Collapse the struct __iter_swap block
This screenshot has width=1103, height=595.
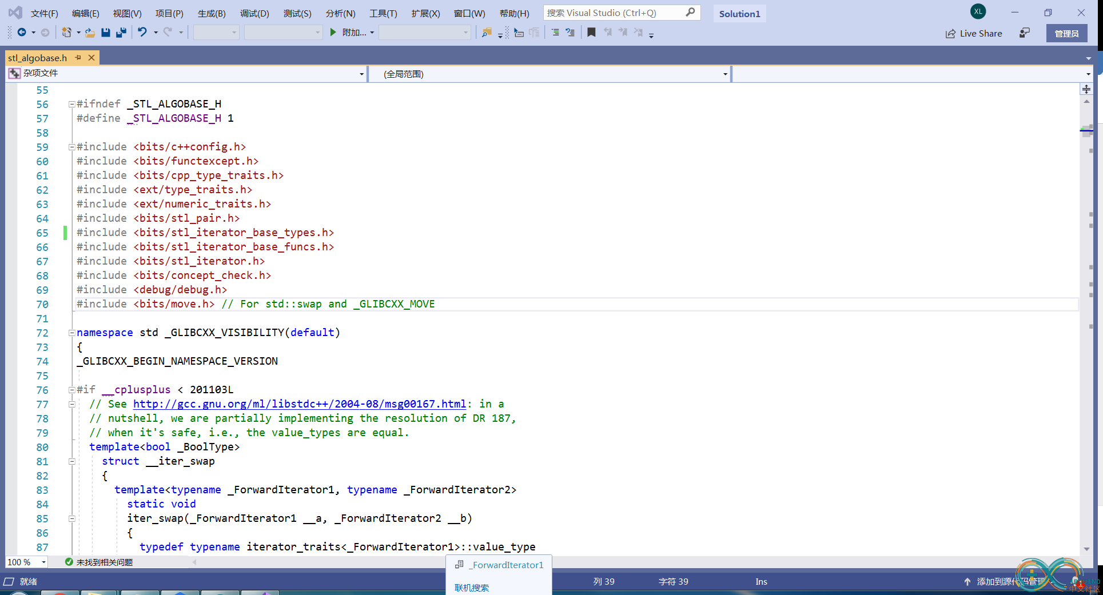pos(71,461)
